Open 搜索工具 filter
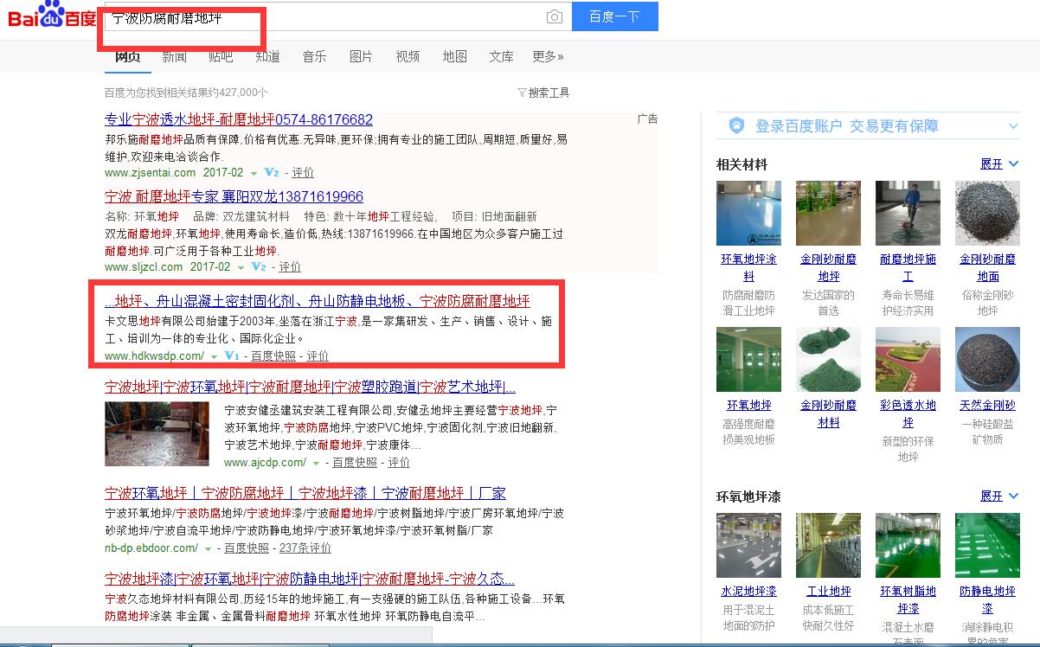 [x=543, y=93]
